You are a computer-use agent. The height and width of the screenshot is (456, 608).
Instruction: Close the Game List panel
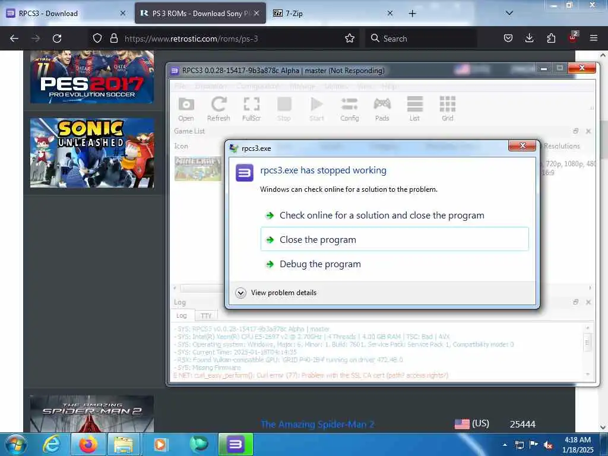(x=588, y=131)
